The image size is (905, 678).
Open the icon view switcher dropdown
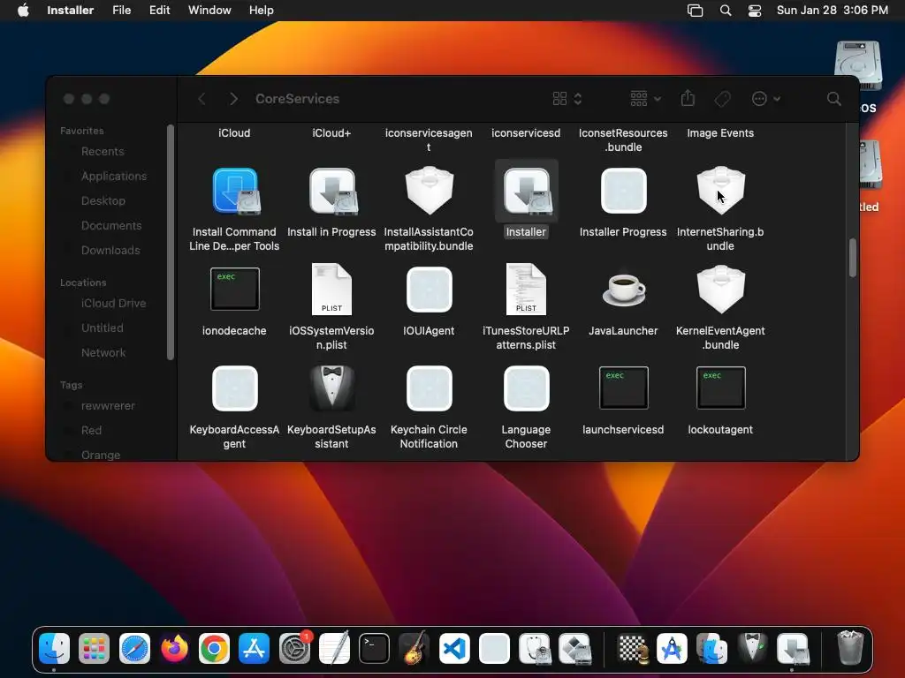pyautogui.click(x=567, y=99)
